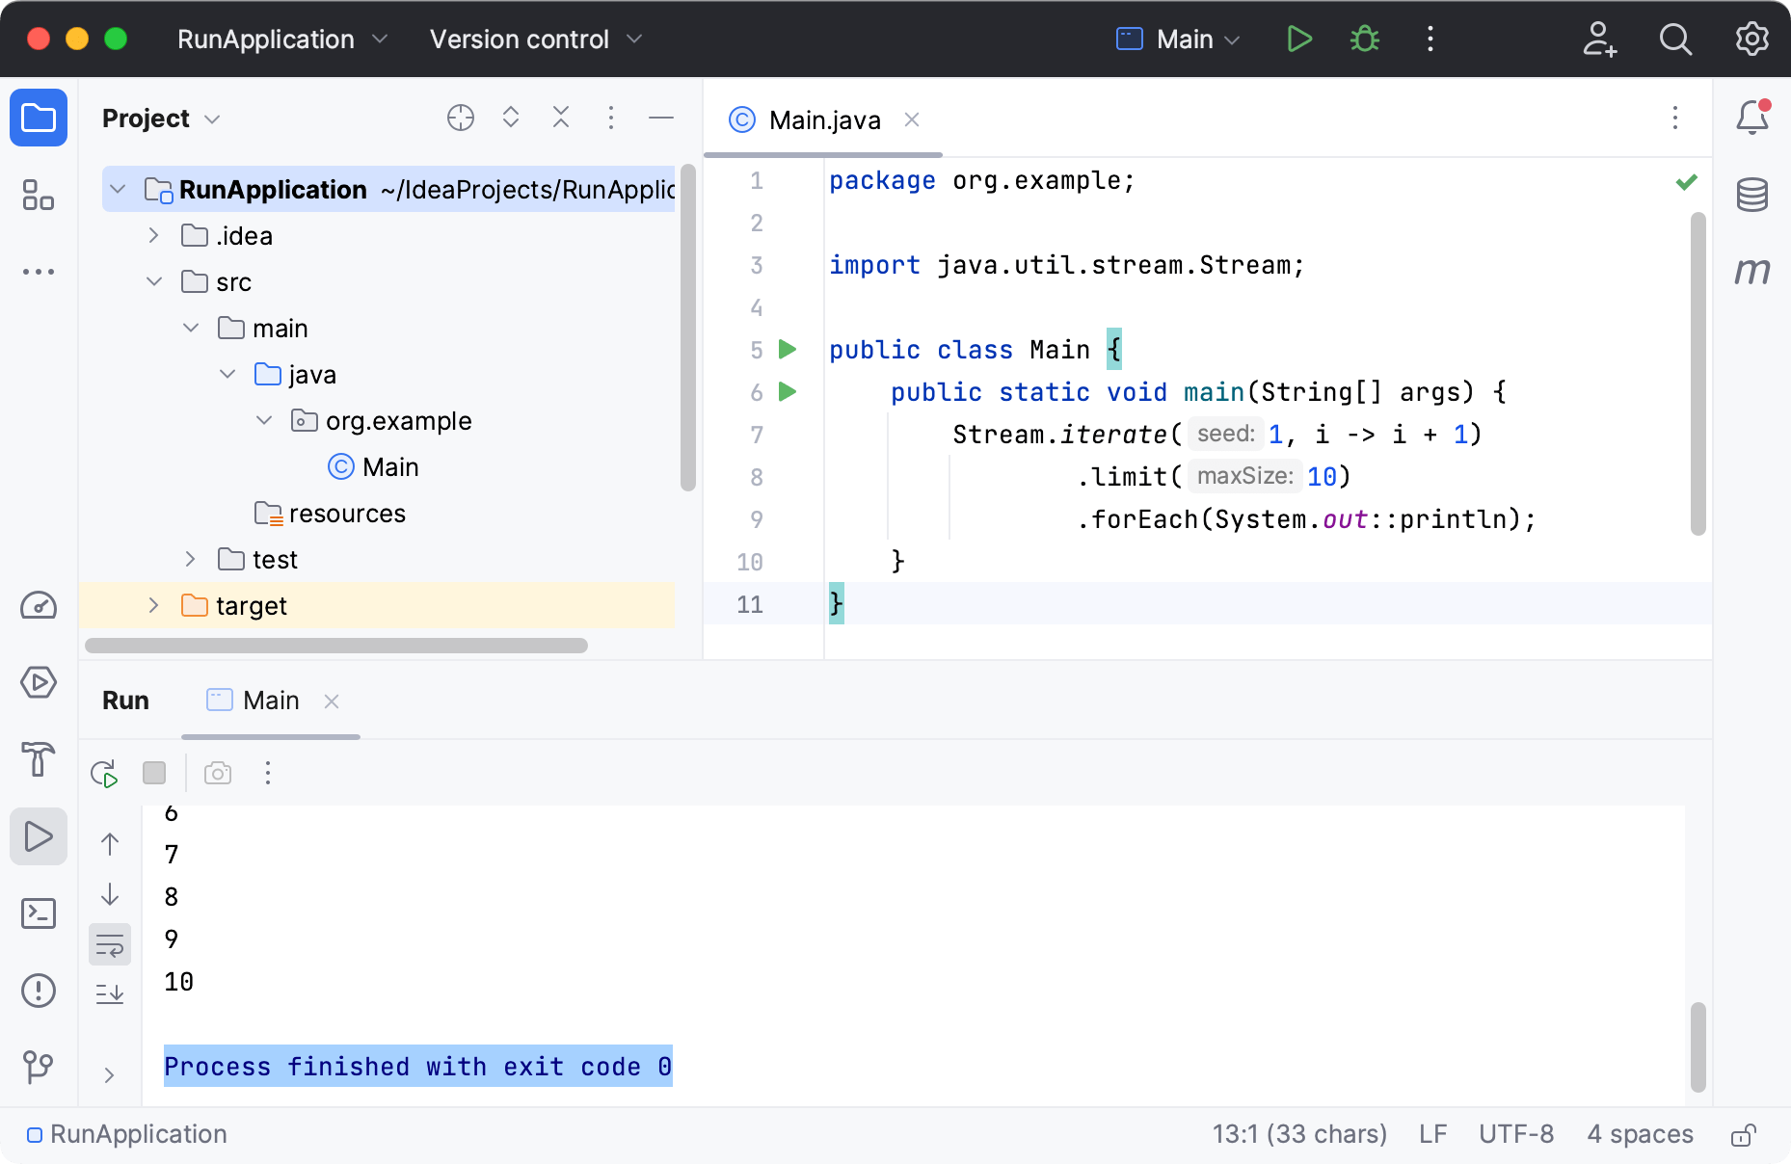The image size is (1791, 1164).
Task: Open the Main run configuration dropdown
Action: click(1178, 40)
